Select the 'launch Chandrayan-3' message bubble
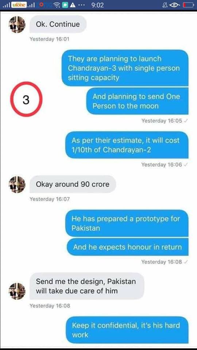The width and height of the screenshot is (197, 350). point(125,68)
